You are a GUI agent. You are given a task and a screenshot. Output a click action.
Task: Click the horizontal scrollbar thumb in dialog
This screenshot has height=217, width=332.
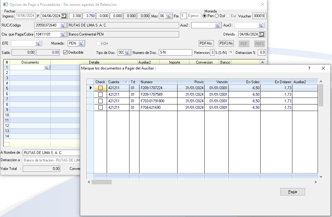tap(102, 182)
